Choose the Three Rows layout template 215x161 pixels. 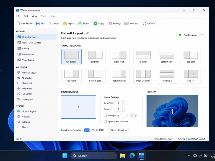tap(167, 76)
